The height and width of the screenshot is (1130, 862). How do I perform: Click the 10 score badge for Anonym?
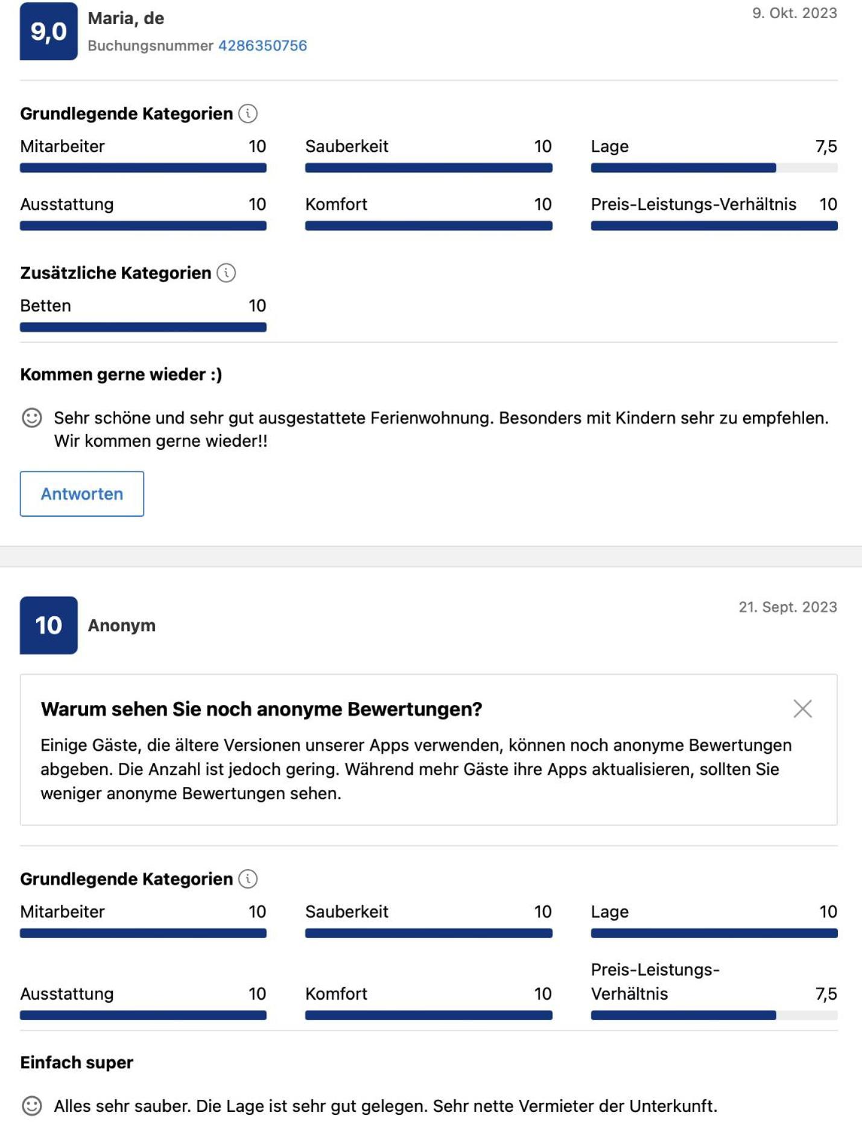[x=49, y=625]
